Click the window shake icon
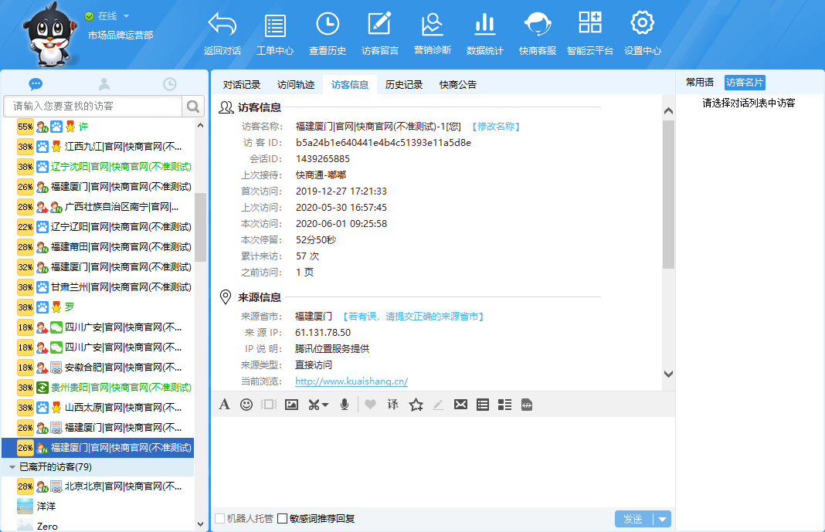 click(x=268, y=405)
